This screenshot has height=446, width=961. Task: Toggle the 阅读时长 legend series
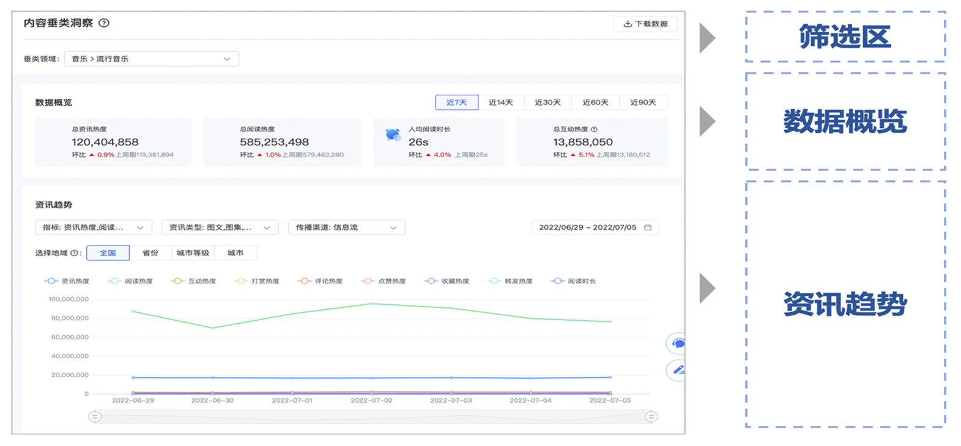[x=573, y=281]
